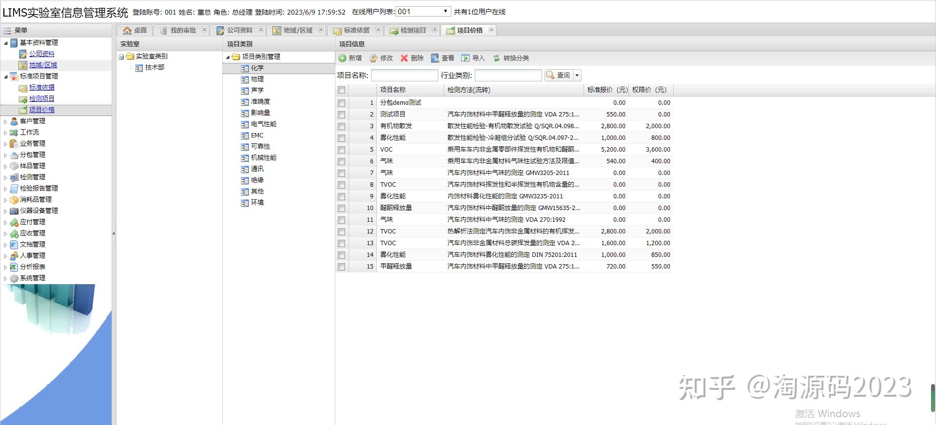The width and height of the screenshot is (936, 425).
Task: Expand the 检测管理 menu group
Action: [x=6, y=177]
